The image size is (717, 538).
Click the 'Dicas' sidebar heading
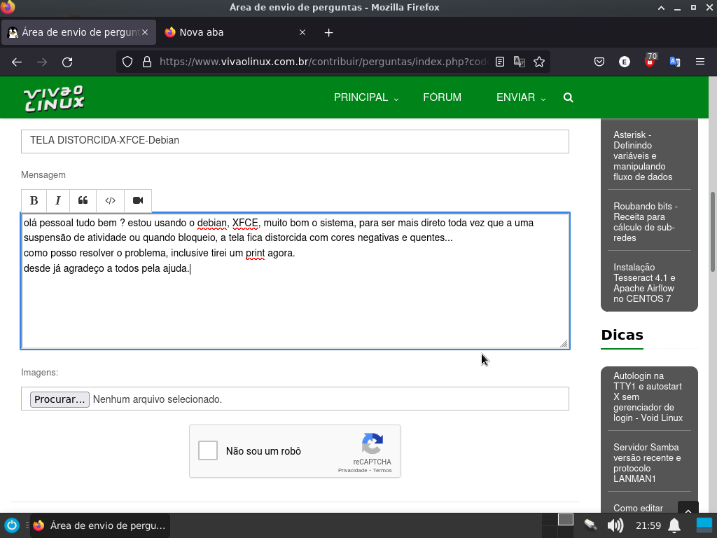[x=622, y=335]
